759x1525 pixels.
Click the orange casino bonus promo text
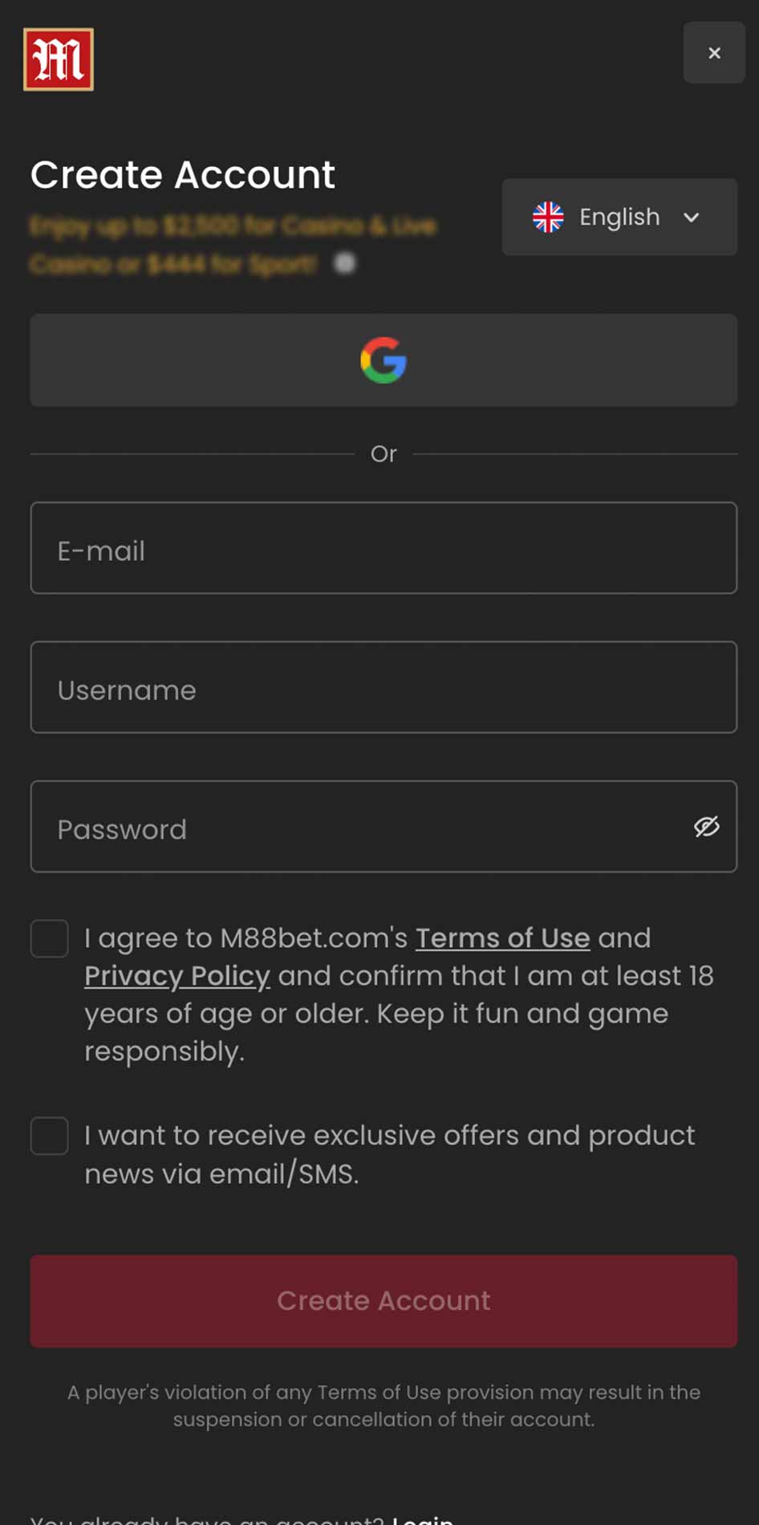click(x=233, y=244)
